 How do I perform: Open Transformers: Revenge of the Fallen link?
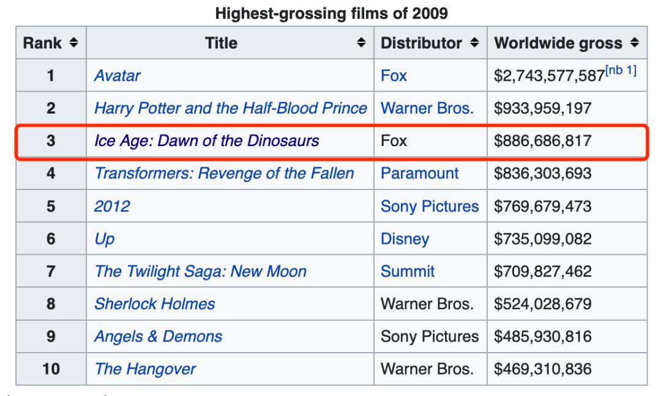pyautogui.click(x=224, y=174)
